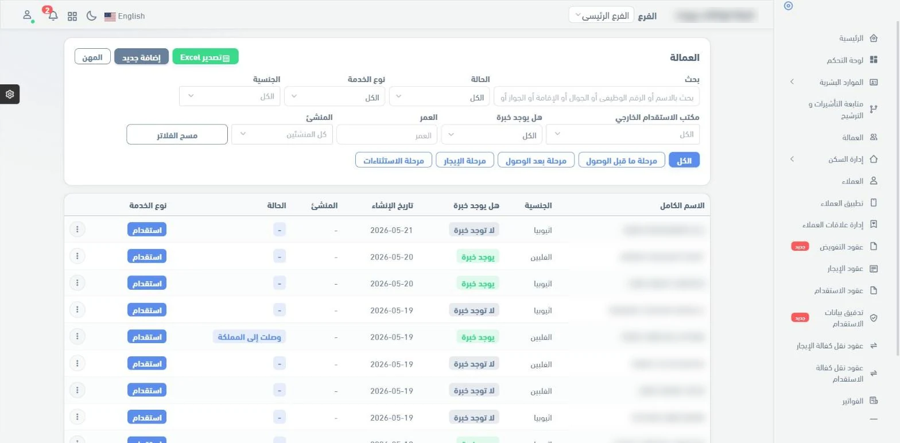
Task: Click the search input field under بحث
Action: coord(596,96)
